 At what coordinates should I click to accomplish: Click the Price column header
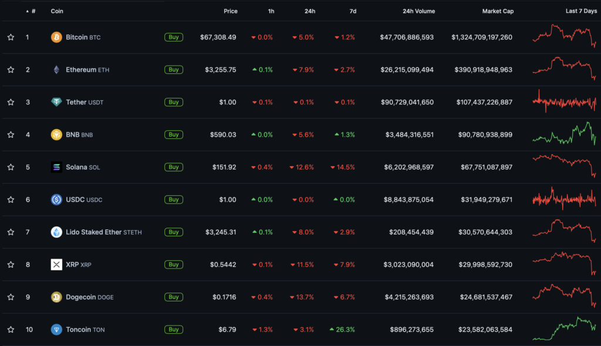230,11
